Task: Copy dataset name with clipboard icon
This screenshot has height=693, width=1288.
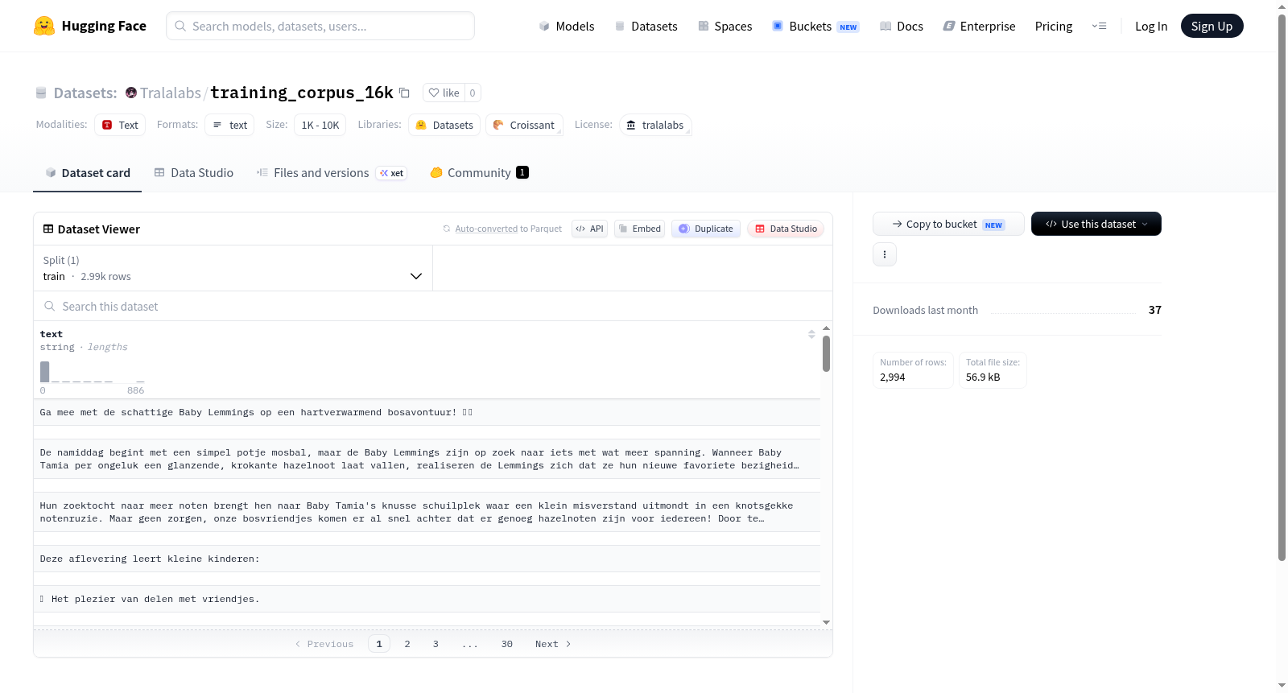Action: tap(405, 93)
